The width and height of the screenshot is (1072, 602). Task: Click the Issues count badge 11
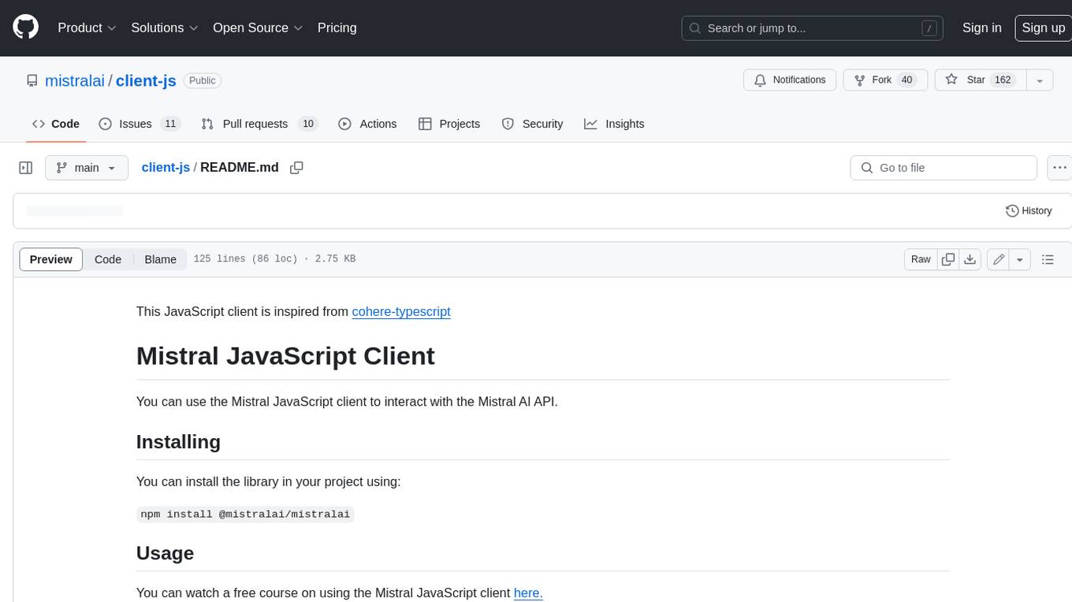click(x=170, y=124)
